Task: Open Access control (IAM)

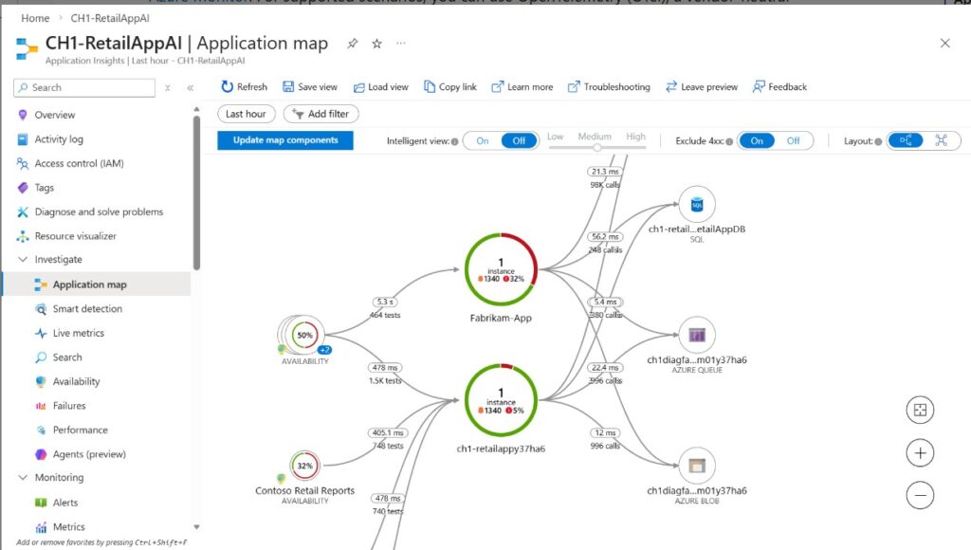Action: pyautogui.click(x=79, y=163)
